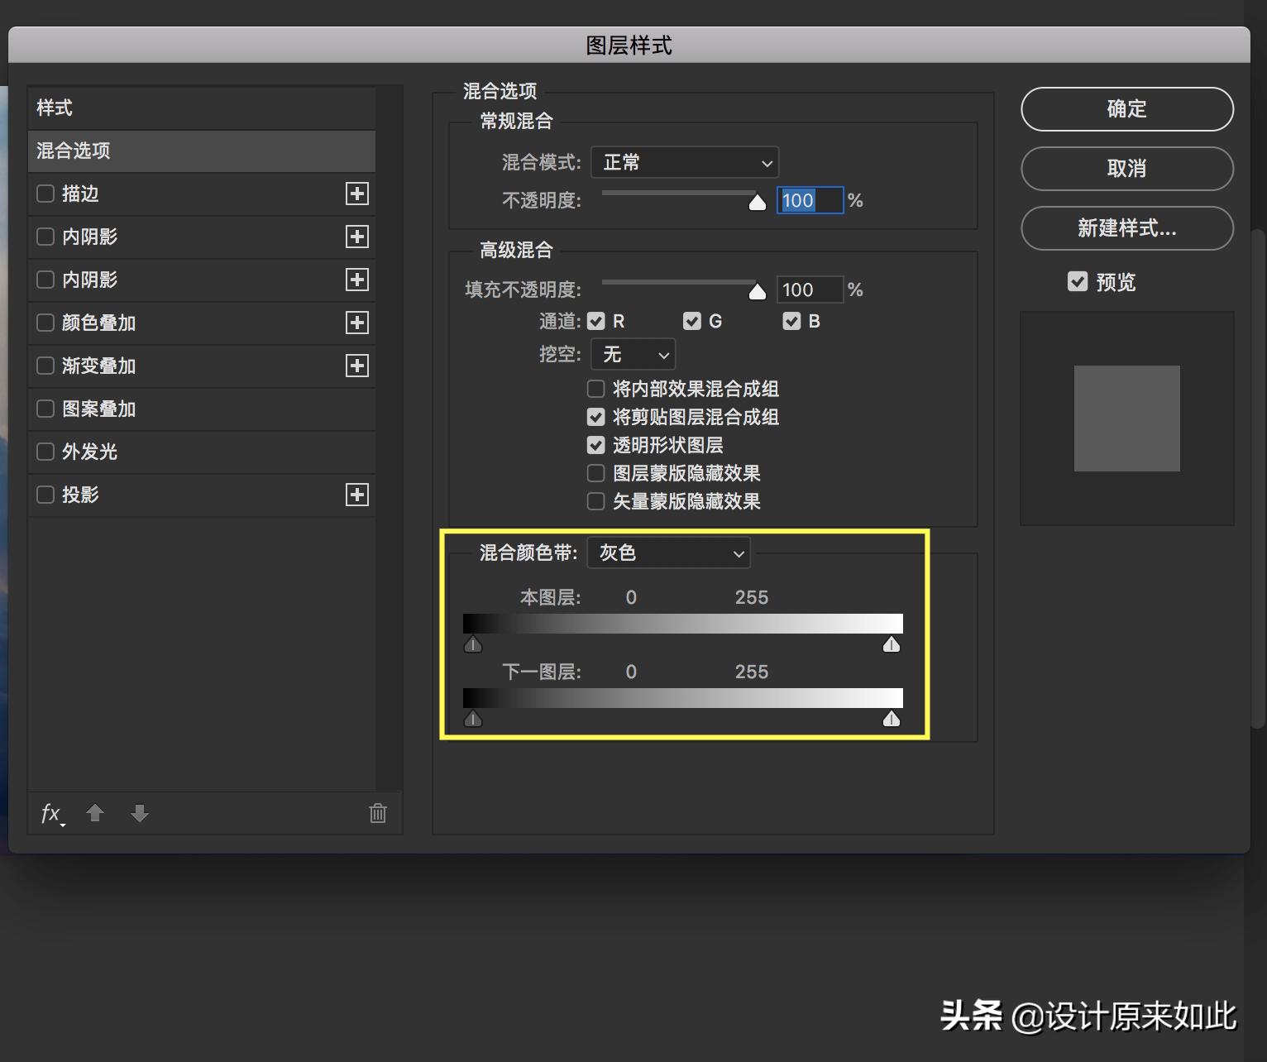The width and height of the screenshot is (1267, 1062).
Task: Open the 挖空 dropdown
Action: coord(633,354)
